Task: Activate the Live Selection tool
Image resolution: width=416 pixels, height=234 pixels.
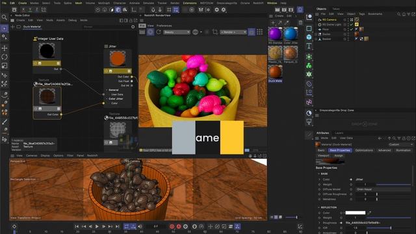Action: (x=5, y=29)
